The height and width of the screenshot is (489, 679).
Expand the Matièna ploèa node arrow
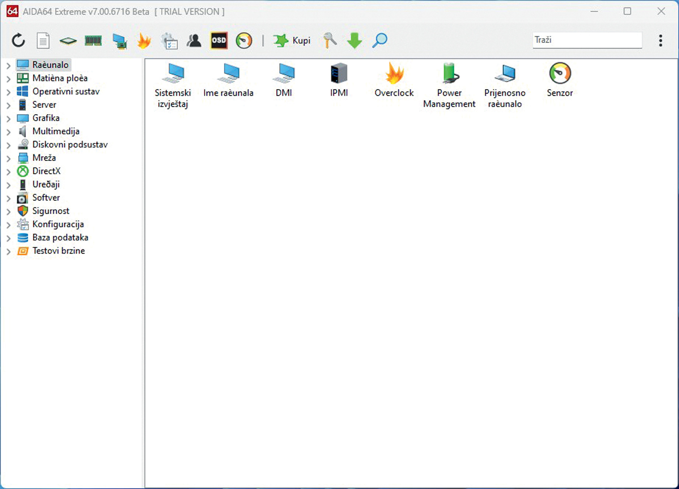tap(8, 79)
